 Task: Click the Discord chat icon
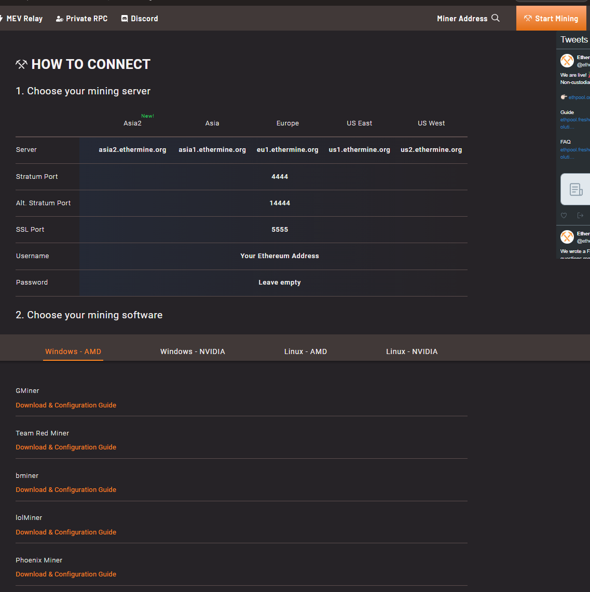click(x=125, y=19)
